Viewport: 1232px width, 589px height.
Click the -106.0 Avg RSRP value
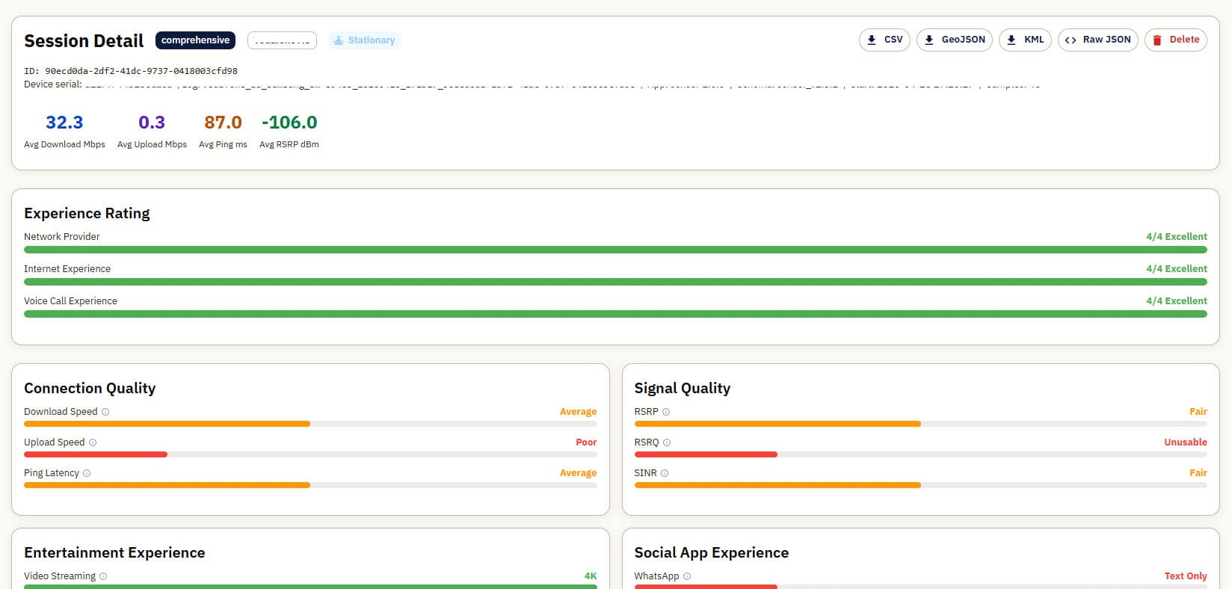pos(289,122)
